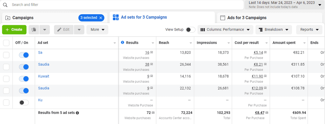Click the Ad sets grid icon

click(116, 17)
